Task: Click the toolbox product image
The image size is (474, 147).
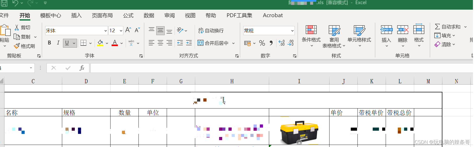Action: [x=299, y=132]
